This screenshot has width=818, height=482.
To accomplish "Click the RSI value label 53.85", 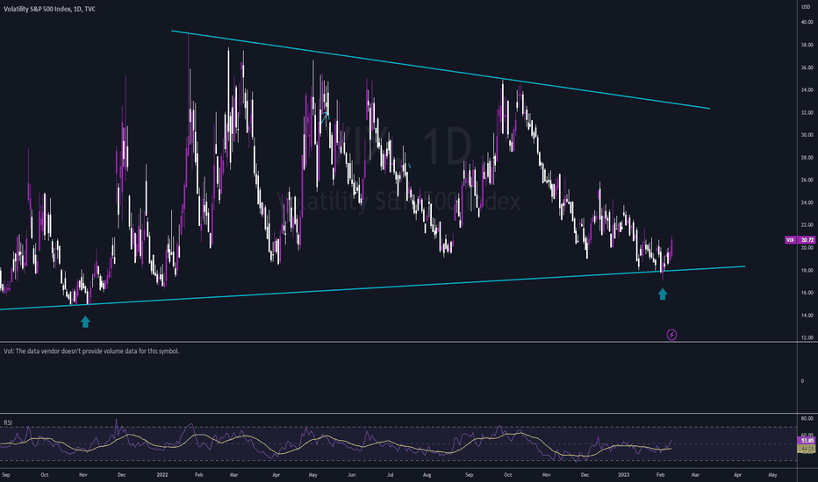I will tap(807, 441).
